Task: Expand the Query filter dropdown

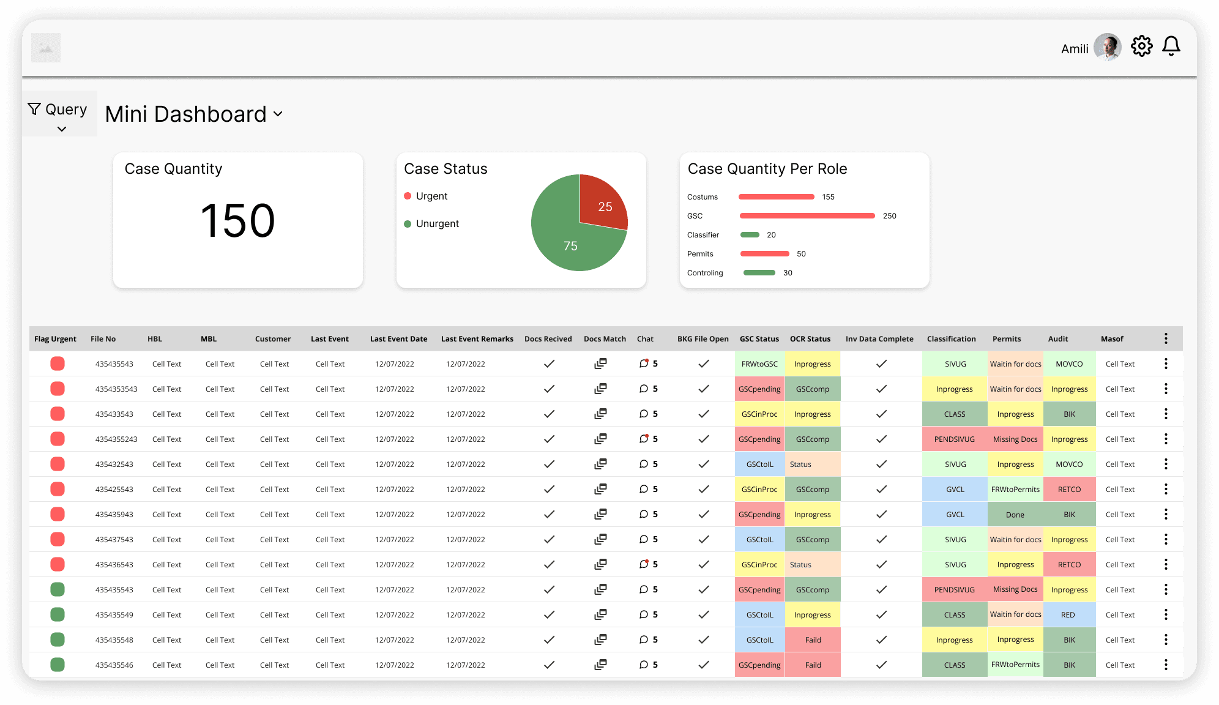Action: point(60,114)
